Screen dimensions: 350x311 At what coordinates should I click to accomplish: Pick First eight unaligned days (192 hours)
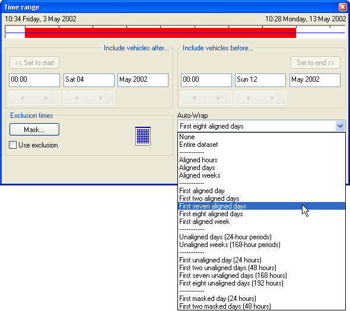click(x=262, y=283)
